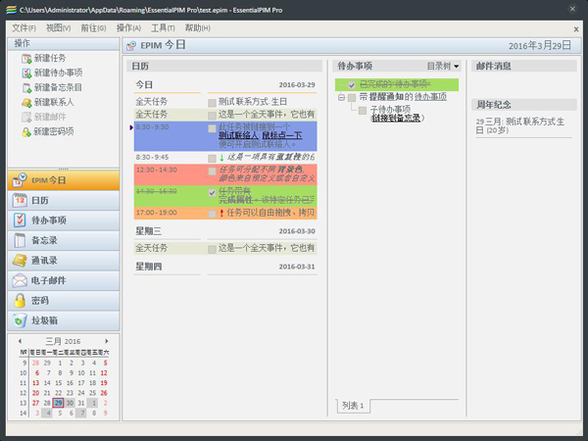Image resolution: width=588 pixels, height=441 pixels.
Task: Open the 通讯录 contacts module
Action: click(x=64, y=261)
